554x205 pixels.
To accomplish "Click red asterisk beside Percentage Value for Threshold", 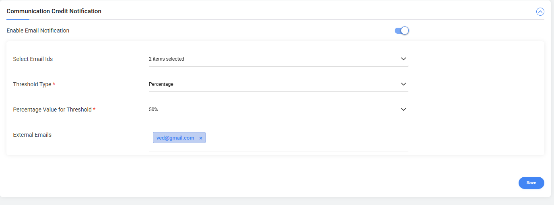I will click(94, 109).
